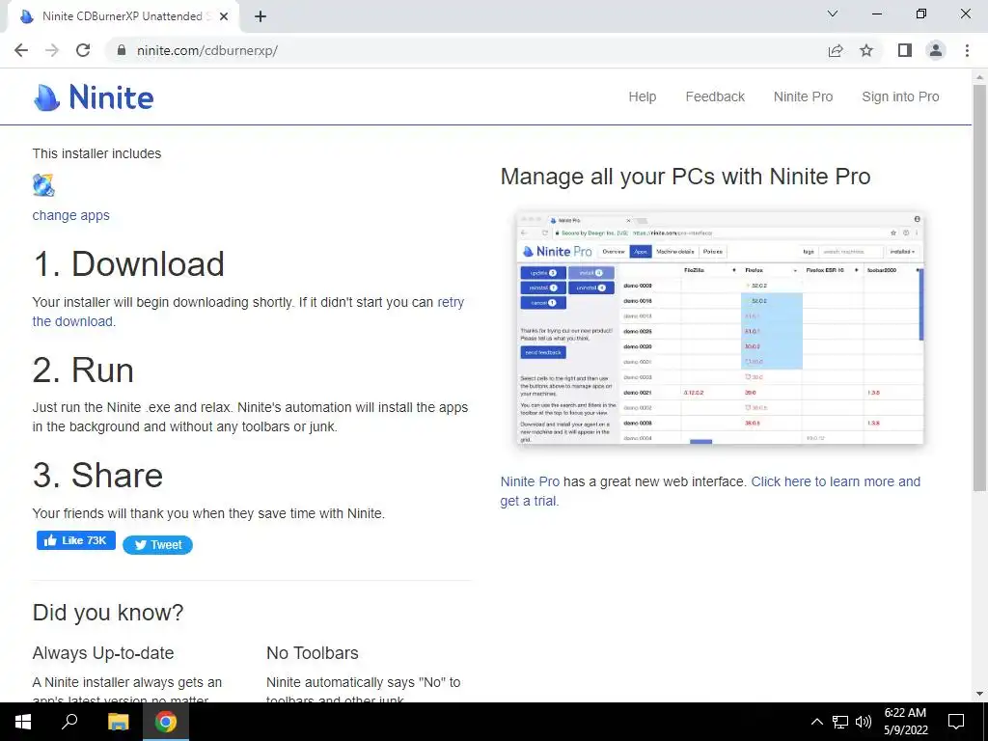Open the Chrome side panel icon
This screenshot has width=988, height=741.
pyautogui.click(x=905, y=50)
